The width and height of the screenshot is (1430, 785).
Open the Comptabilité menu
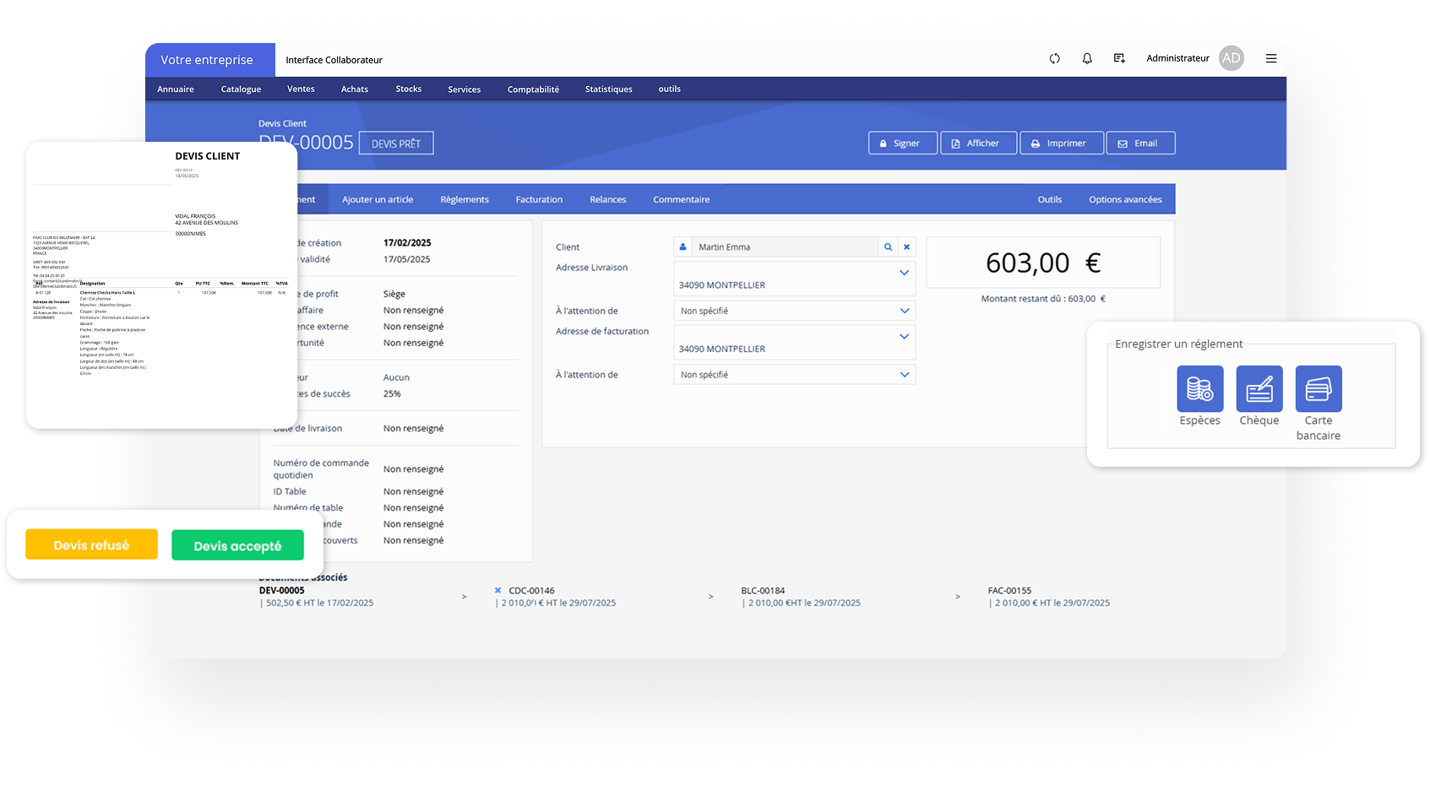533,89
